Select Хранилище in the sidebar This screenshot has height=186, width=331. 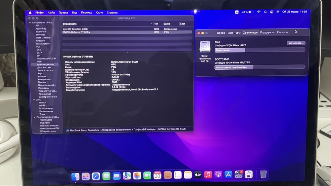tap(45, 94)
